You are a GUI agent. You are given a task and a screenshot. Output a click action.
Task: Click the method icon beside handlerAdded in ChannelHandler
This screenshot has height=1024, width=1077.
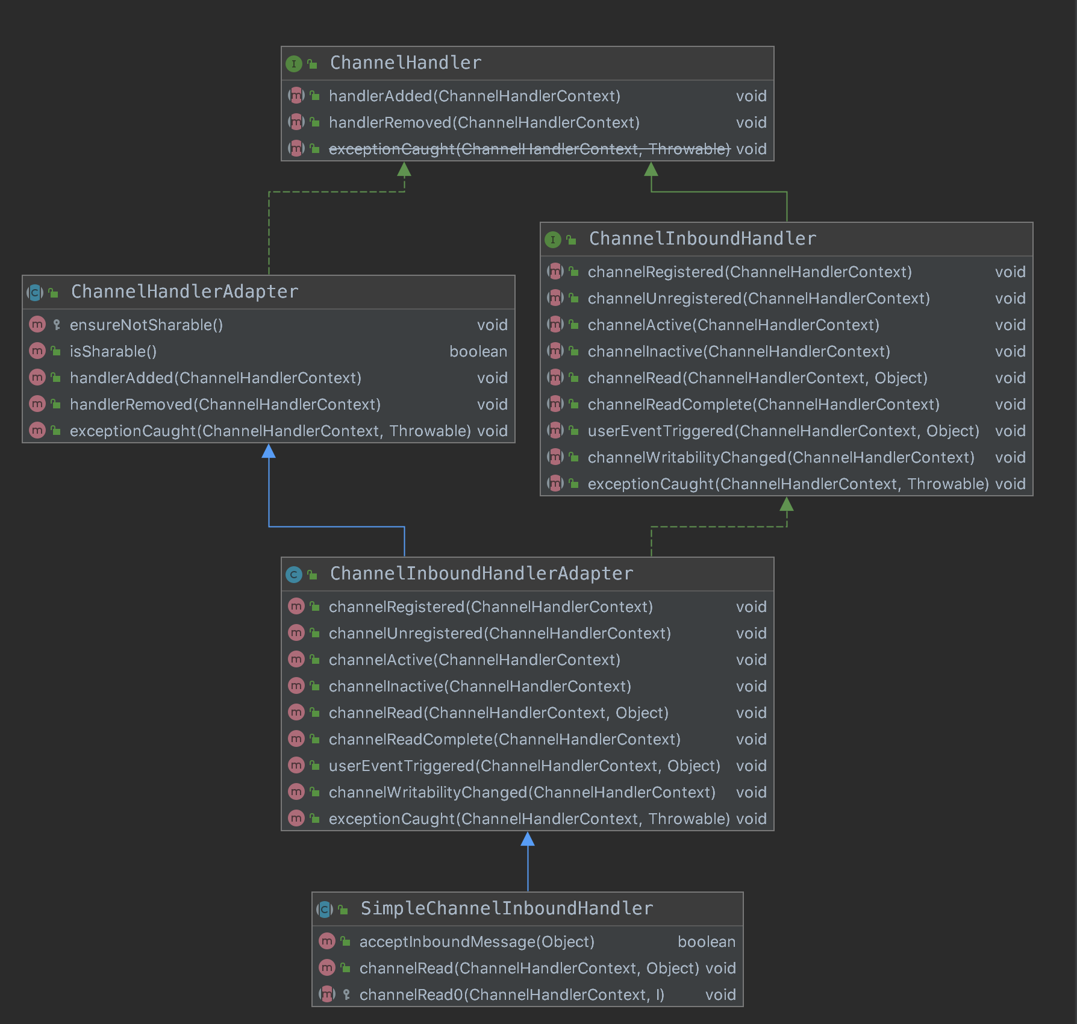(296, 96)
